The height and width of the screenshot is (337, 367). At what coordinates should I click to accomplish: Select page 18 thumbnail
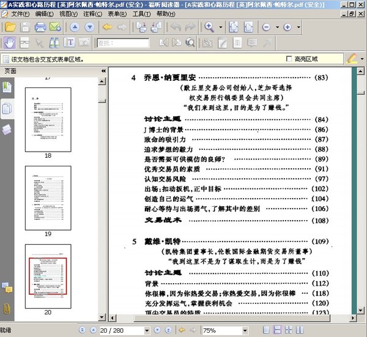pos(48,120)
